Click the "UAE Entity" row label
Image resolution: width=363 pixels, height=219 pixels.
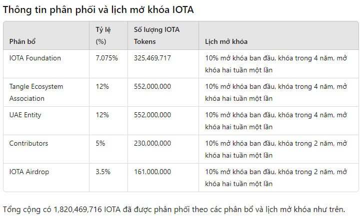tap(25, 115)
